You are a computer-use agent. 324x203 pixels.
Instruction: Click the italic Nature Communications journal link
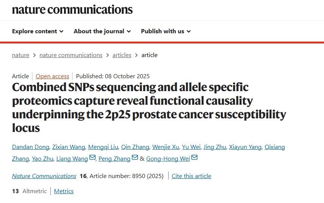tap(44, 176)
